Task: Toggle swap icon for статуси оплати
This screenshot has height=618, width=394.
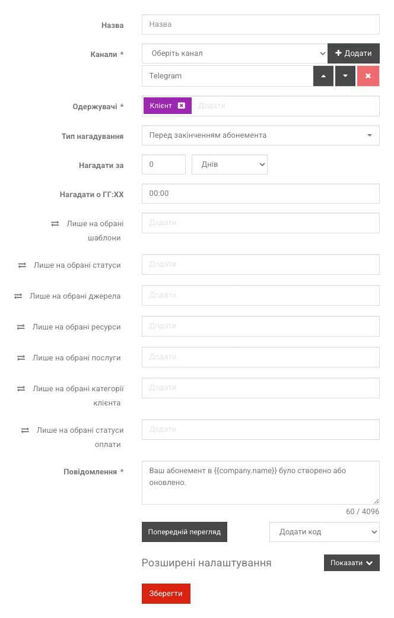Action: [25, 430]
